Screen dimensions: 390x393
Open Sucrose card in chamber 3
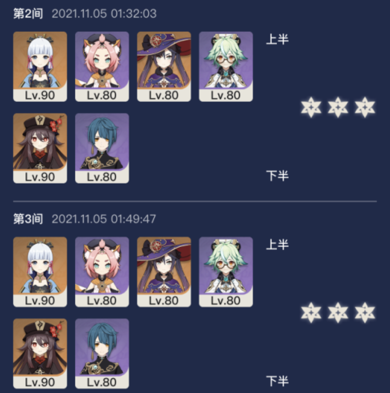pyautogui.click(x=226, y=272)
